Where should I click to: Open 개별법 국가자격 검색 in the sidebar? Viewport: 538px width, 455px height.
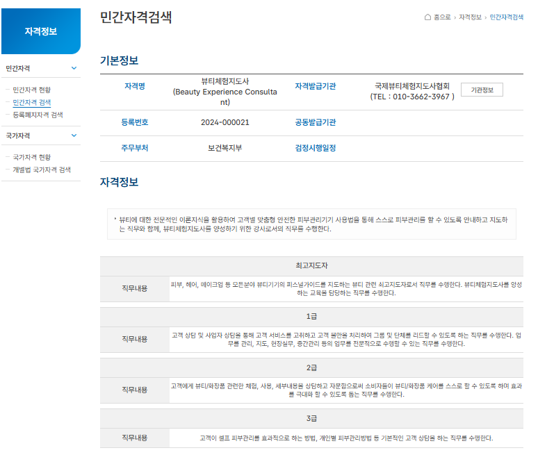42,169
